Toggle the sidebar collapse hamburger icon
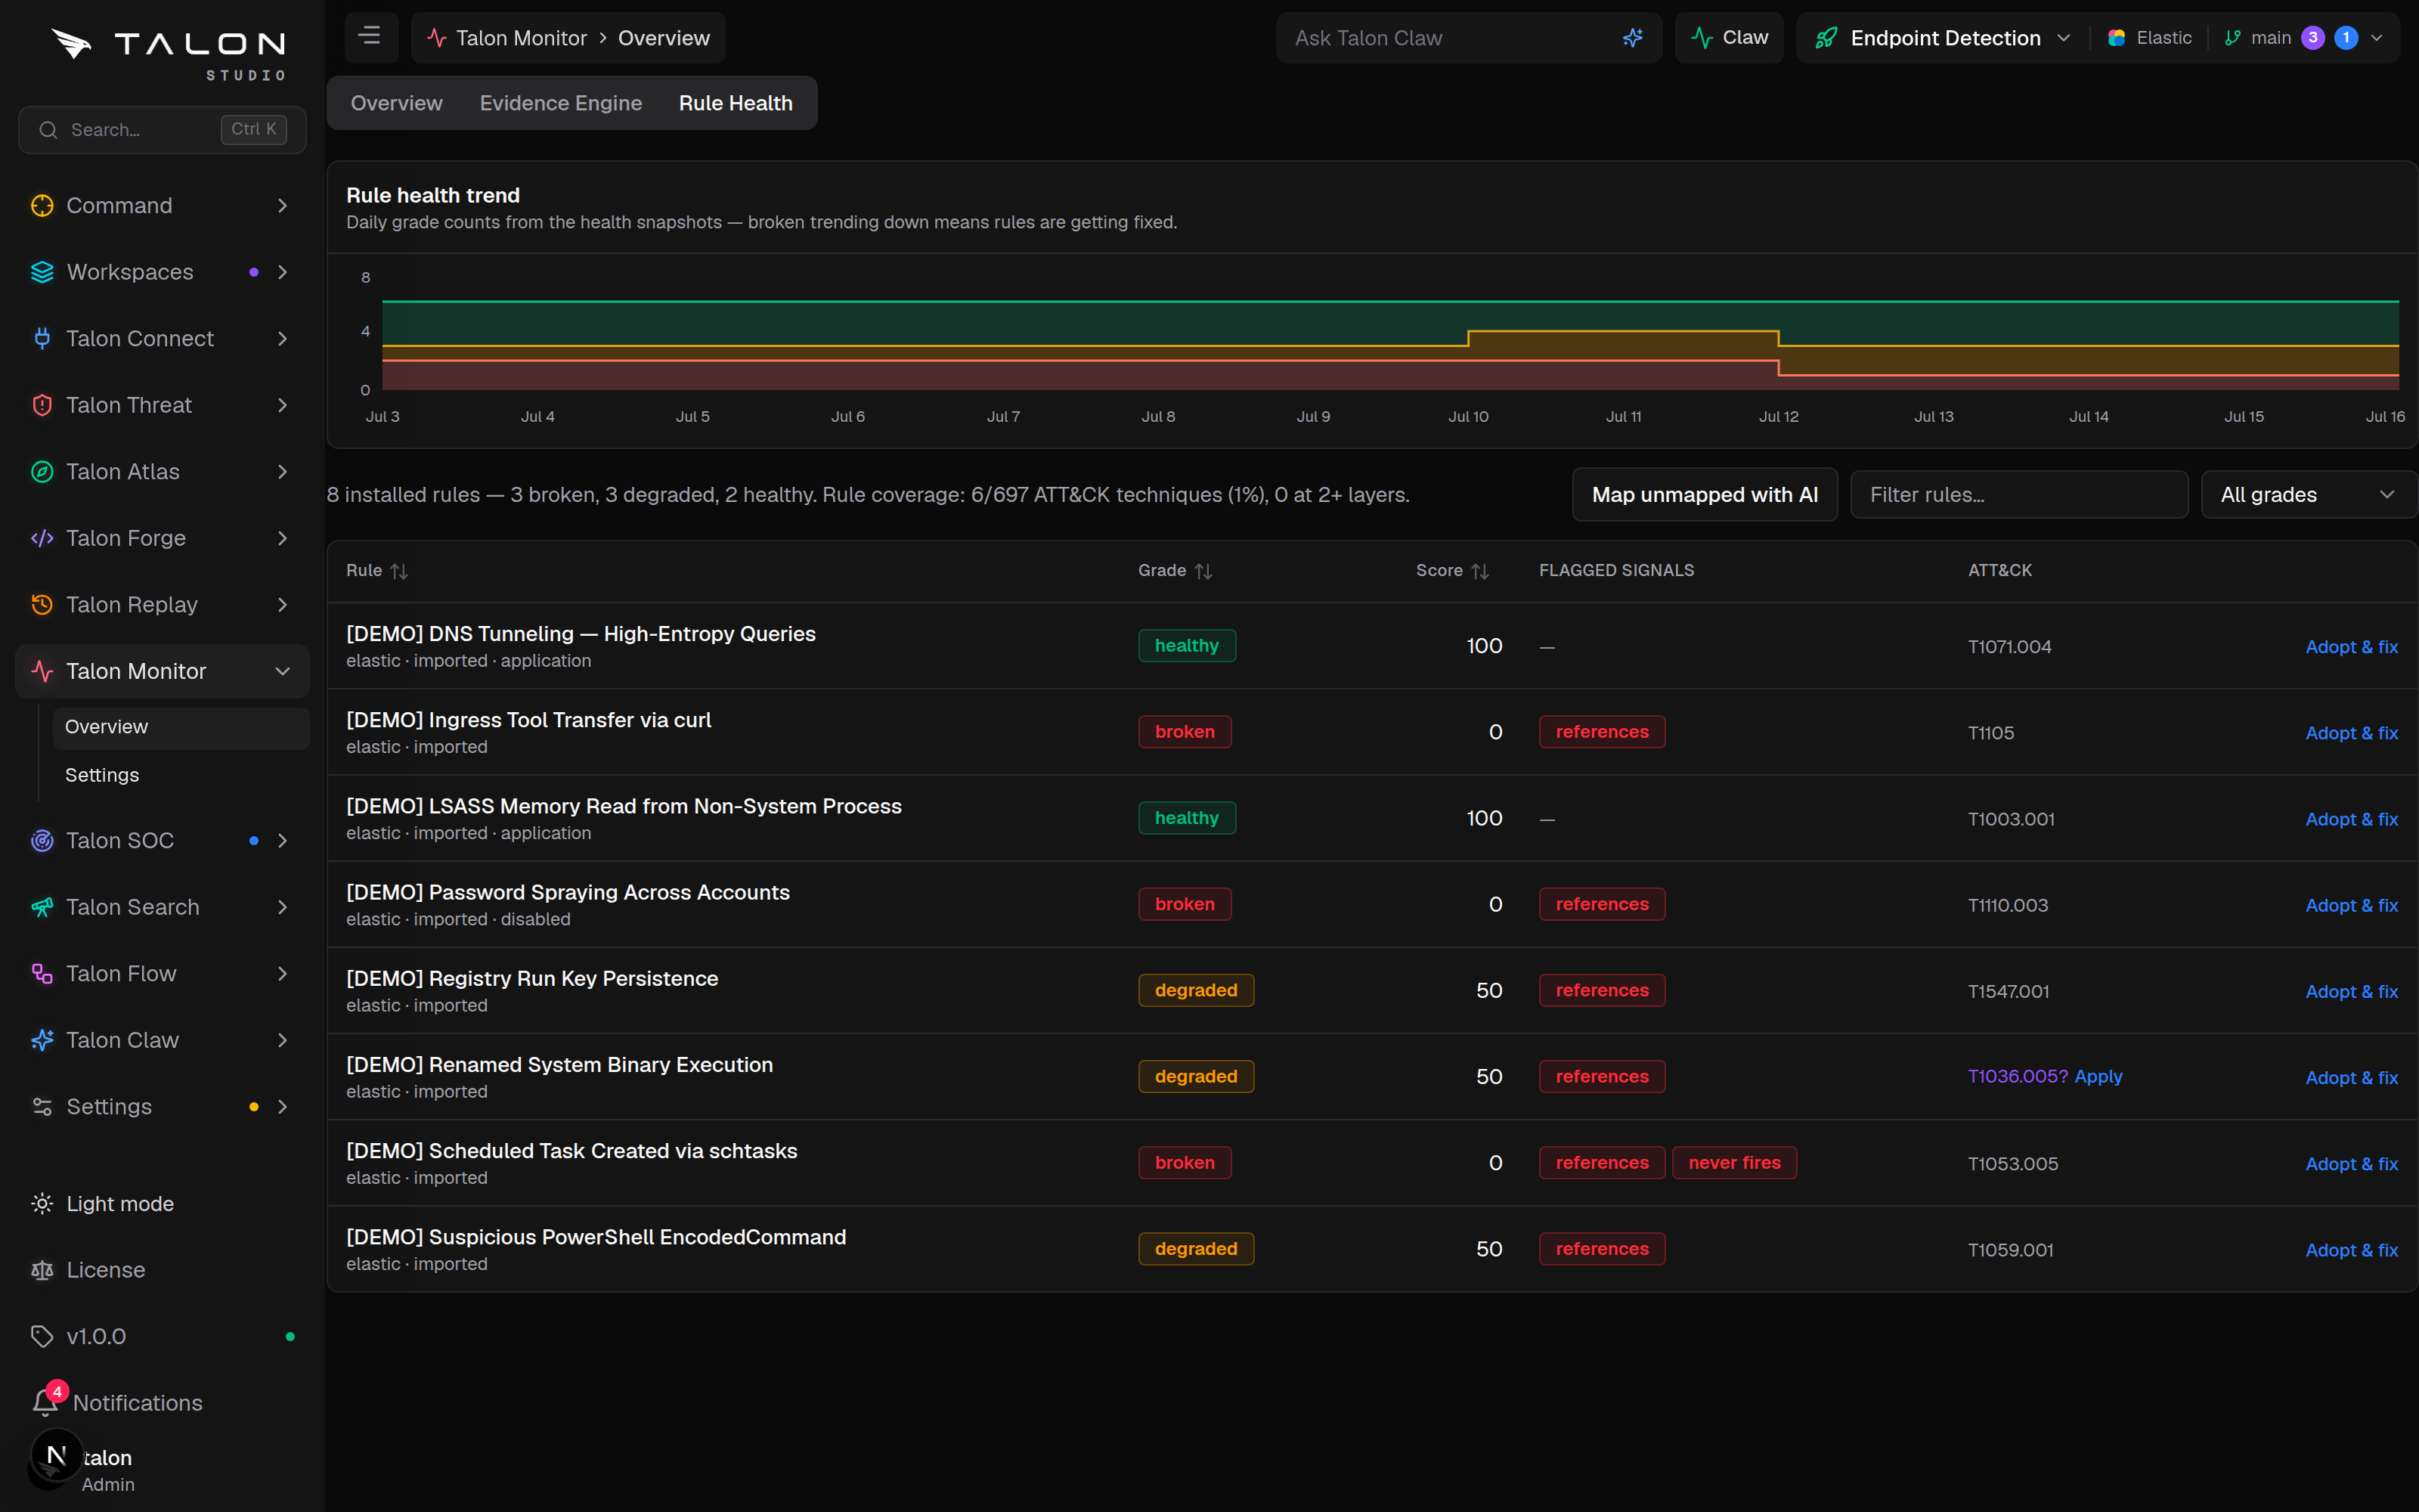 (370, 37)
